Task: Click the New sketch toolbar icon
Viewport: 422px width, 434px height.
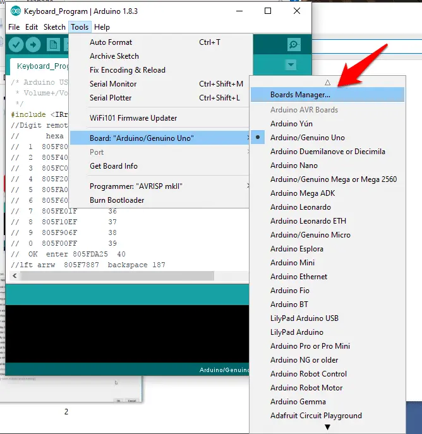Action: tap(52, 45)
